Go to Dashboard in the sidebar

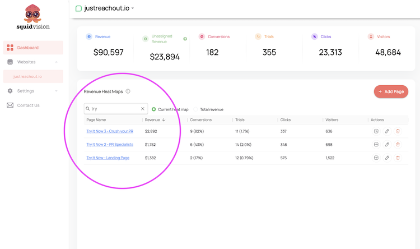(27, 48)
